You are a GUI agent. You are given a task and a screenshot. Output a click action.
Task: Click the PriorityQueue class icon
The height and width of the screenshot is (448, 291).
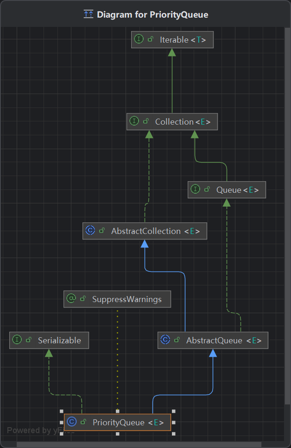point(71,422)
